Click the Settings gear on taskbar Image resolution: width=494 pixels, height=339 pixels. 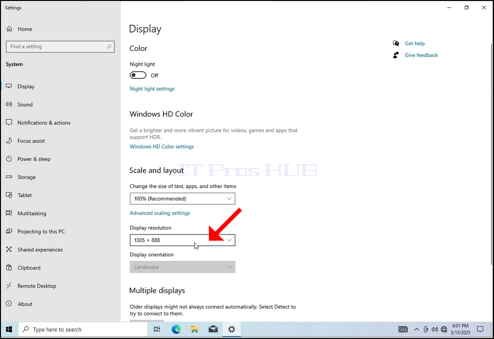coord(232,329)
